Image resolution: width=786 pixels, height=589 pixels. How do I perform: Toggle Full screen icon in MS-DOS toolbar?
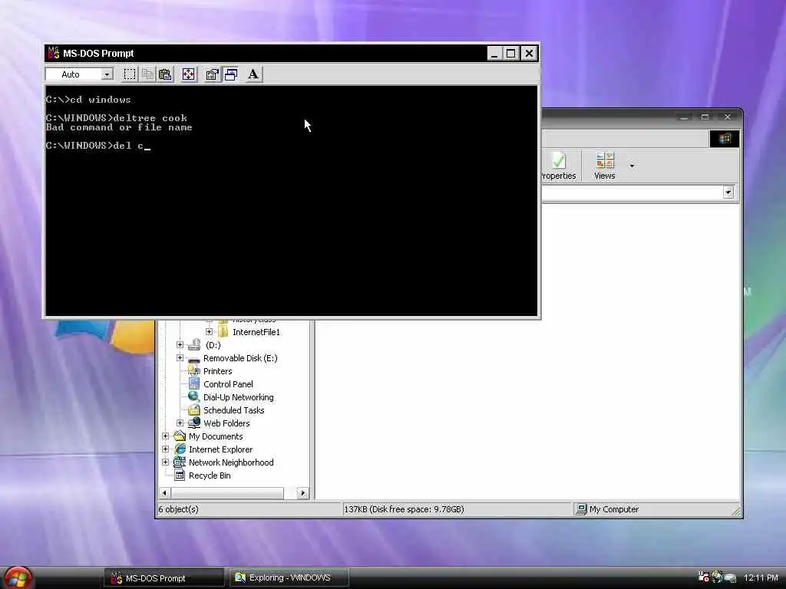(x=189, y=74)
